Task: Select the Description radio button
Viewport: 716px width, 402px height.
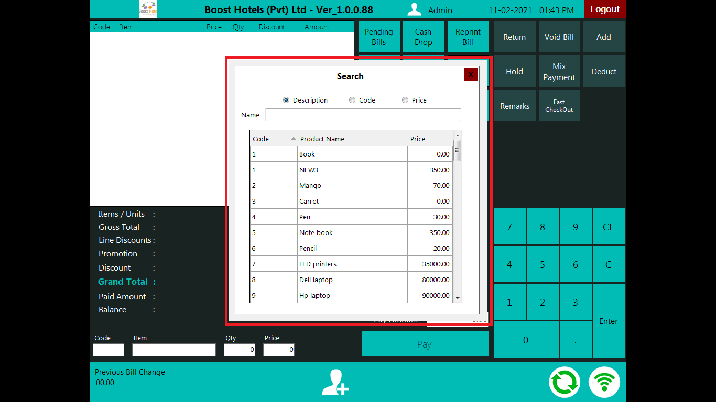Action: tap(286, 100)
